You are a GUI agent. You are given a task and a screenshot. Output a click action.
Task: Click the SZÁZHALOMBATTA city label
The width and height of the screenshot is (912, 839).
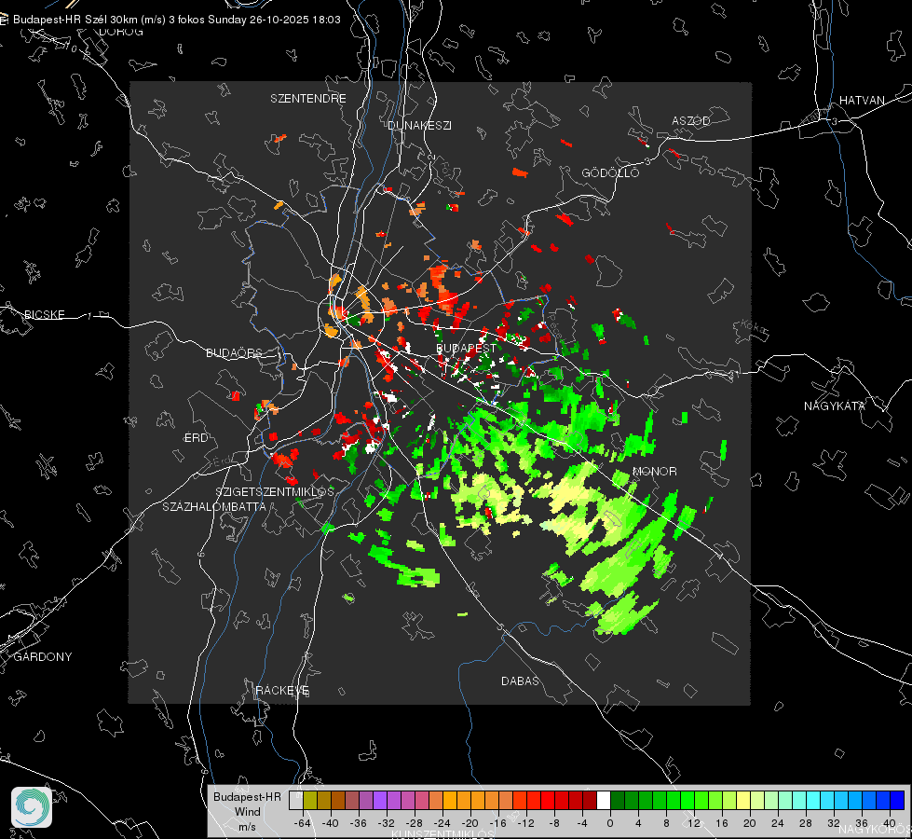click(x=214, y=506)
